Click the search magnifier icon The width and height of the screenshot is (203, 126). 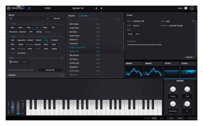pyautogui.click(x=11, y=18)
